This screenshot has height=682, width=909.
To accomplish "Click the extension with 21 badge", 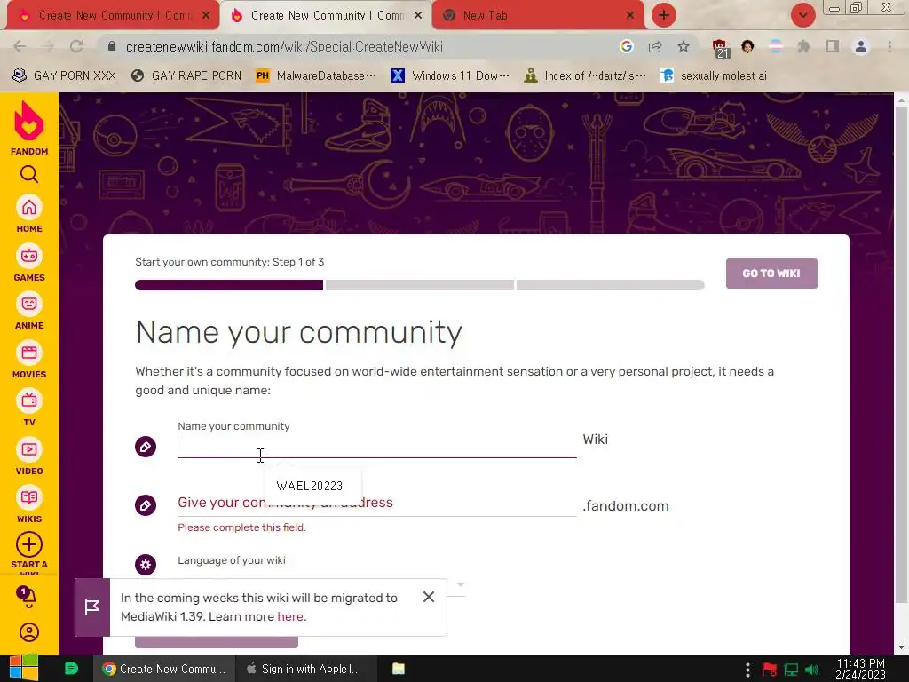I will coord(720,48).
